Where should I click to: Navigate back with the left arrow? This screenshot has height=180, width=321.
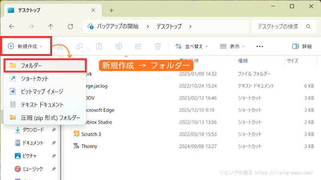coord(12,26)
